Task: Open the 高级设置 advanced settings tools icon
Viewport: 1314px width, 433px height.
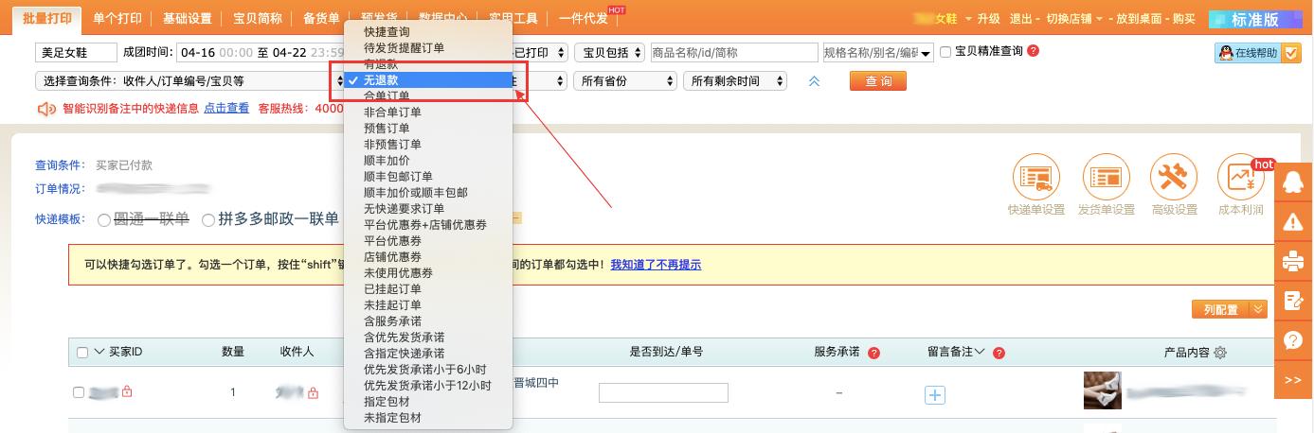Action: pyautogui.click(x=1175, y=177)
